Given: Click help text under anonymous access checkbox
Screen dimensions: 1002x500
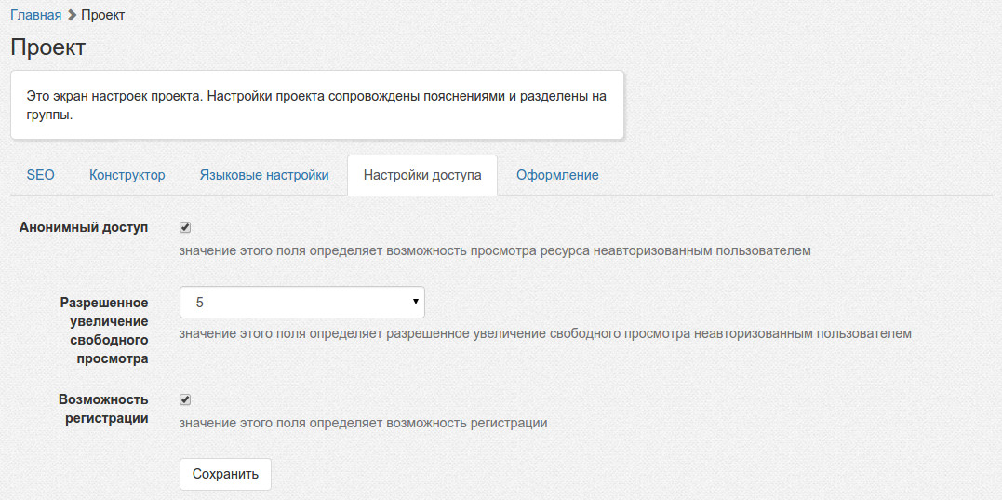Looking at the screenshot, I should pos(495,250).
